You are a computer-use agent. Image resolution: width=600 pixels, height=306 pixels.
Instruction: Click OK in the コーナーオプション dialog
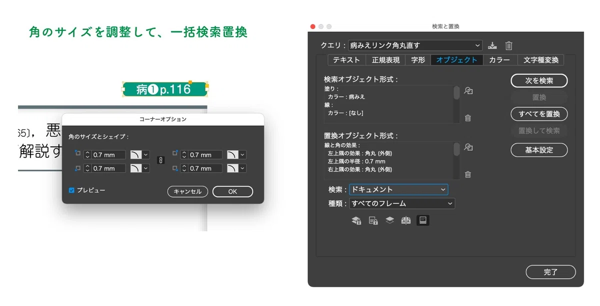pyautogui.click(x=232, y=192)
